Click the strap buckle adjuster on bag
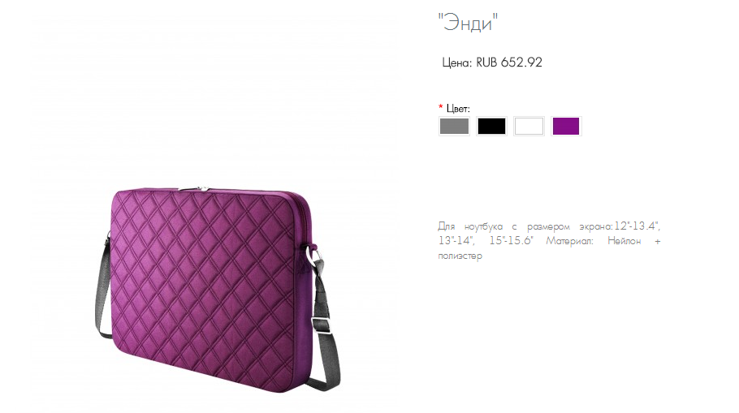This screenshot has height=413, width=739. coord(321,325)
